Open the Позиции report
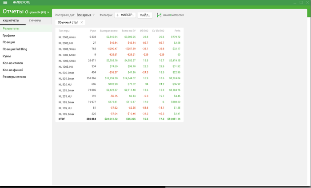Screen dimensions: 311x188 tap(26, 42)
